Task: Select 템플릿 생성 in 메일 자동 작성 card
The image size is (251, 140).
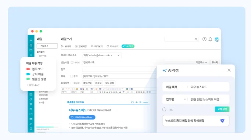Action: click(x=39, y=79)
